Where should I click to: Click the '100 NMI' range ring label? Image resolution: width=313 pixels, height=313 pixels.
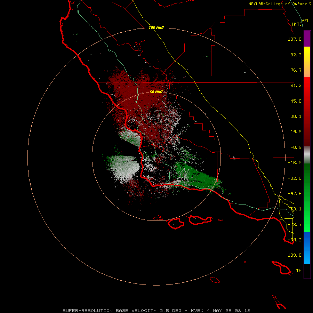(x=156, y=27)
